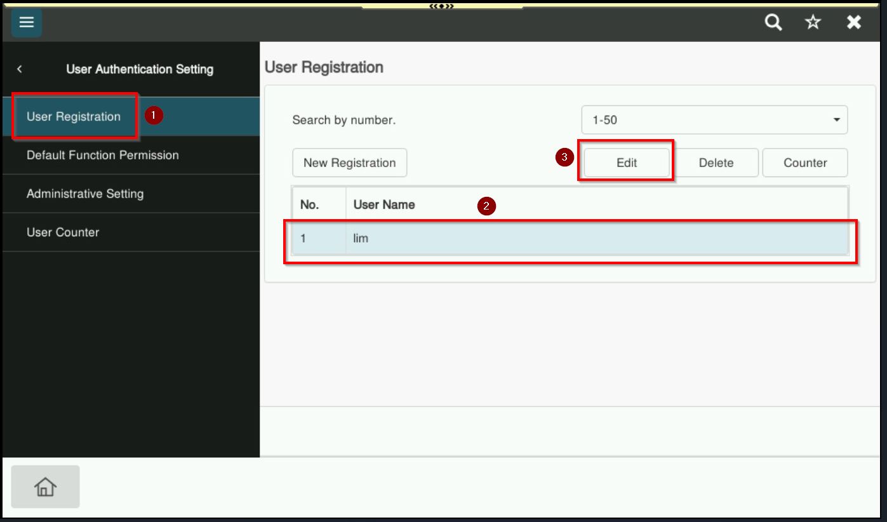Open Counter for the selected user
This screenshot has width=887, height=522.
click(x=805, y=163)
